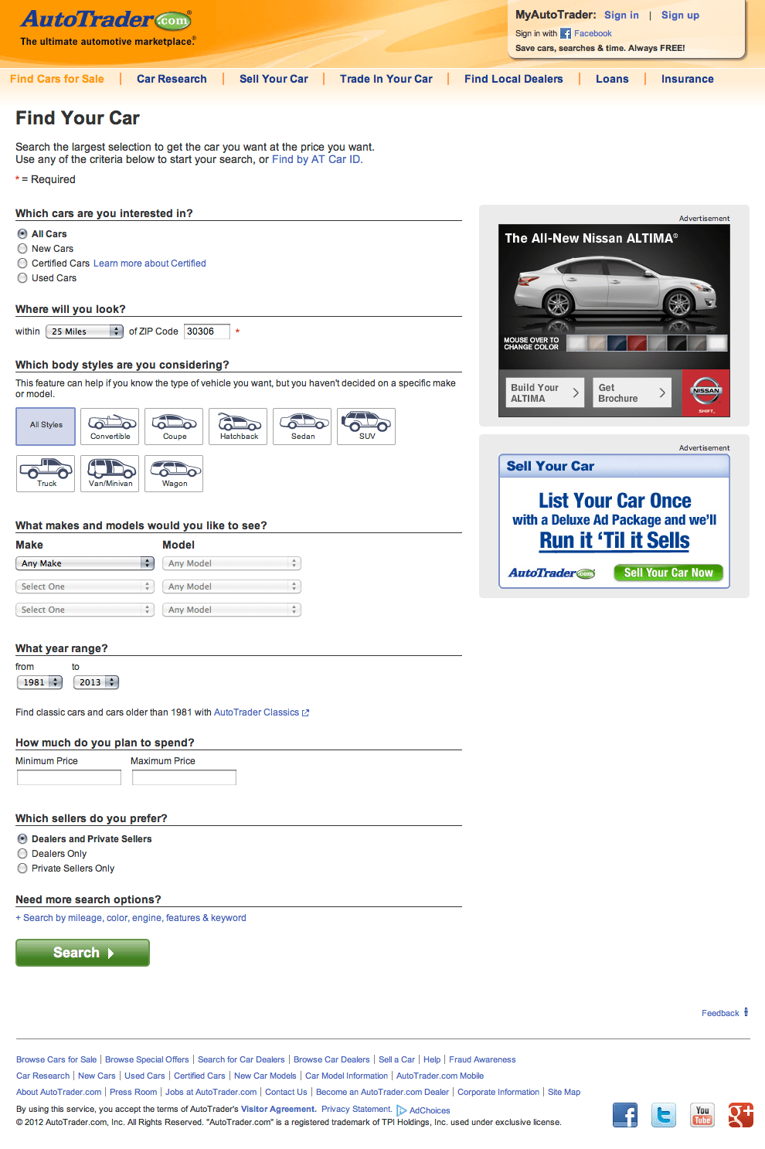765x1149 pixels.
Task: Select the Truck body style icon
Action: coord(46,474)
